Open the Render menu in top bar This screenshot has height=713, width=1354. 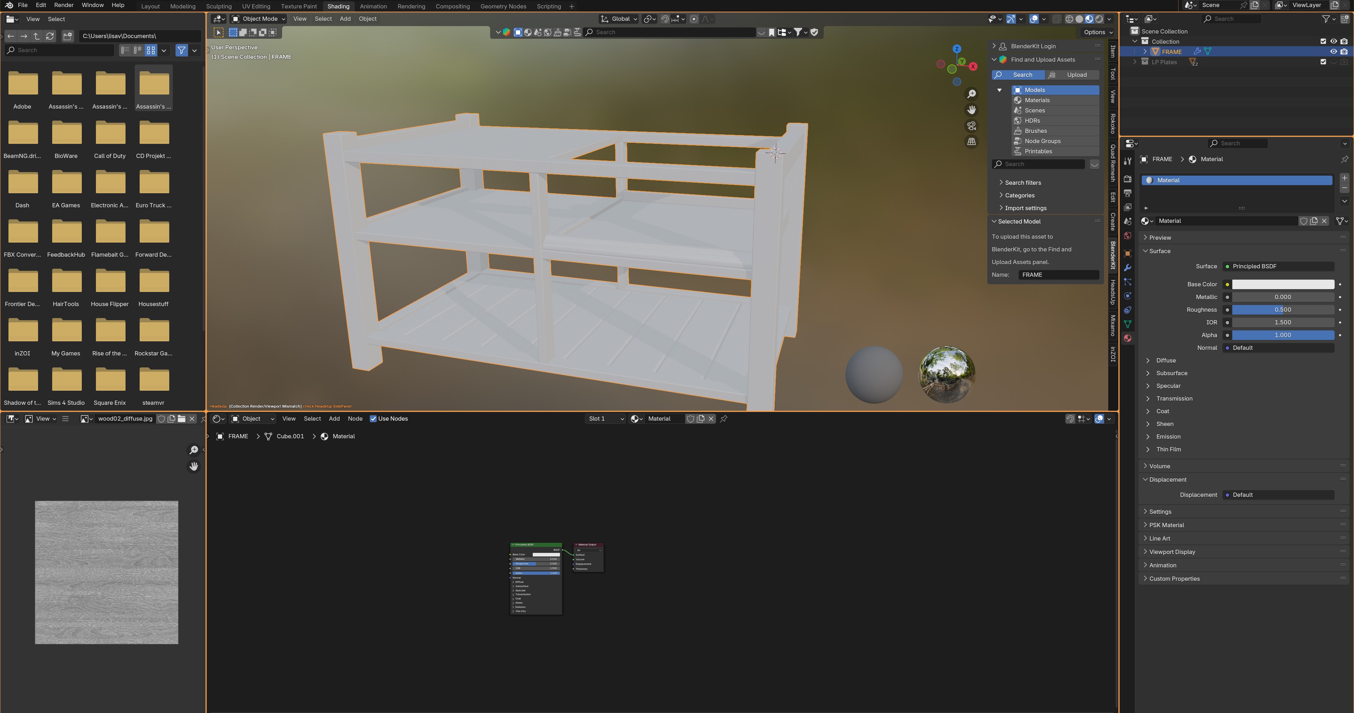click(63, 5)
